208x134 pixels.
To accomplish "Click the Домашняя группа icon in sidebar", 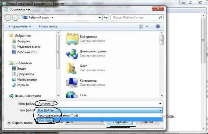I will 11,96.
